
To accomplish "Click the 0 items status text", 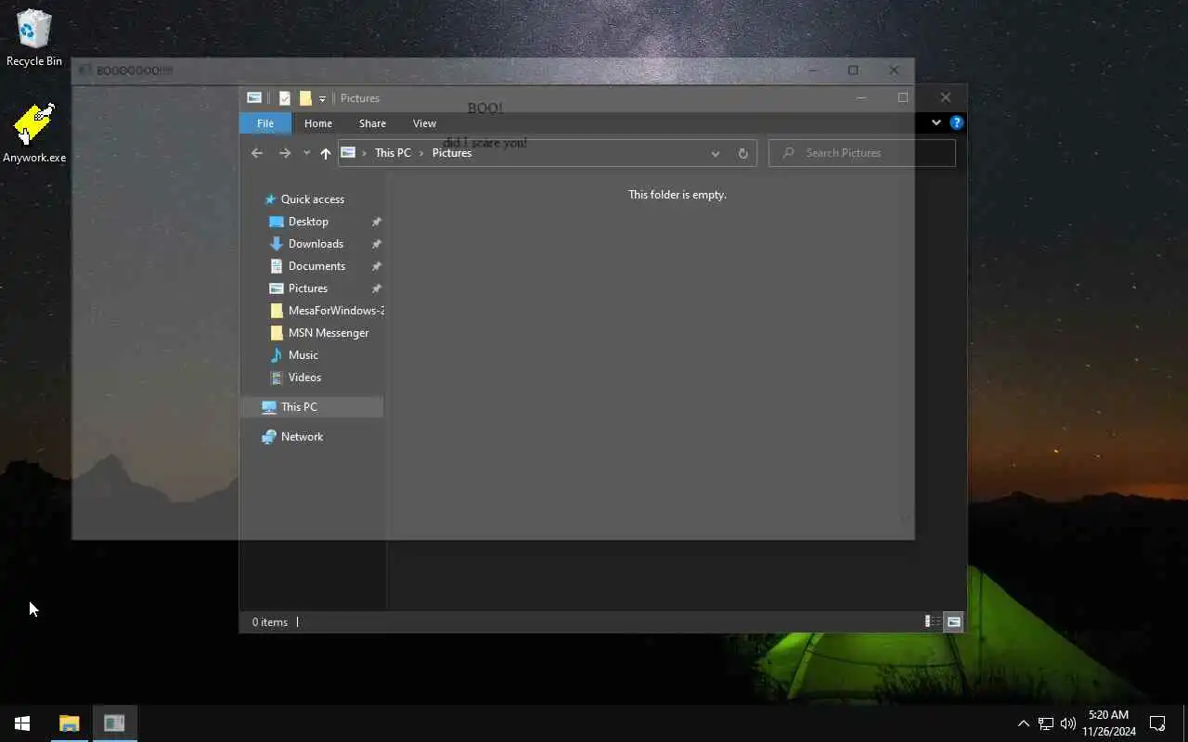I will click(270, 622).
